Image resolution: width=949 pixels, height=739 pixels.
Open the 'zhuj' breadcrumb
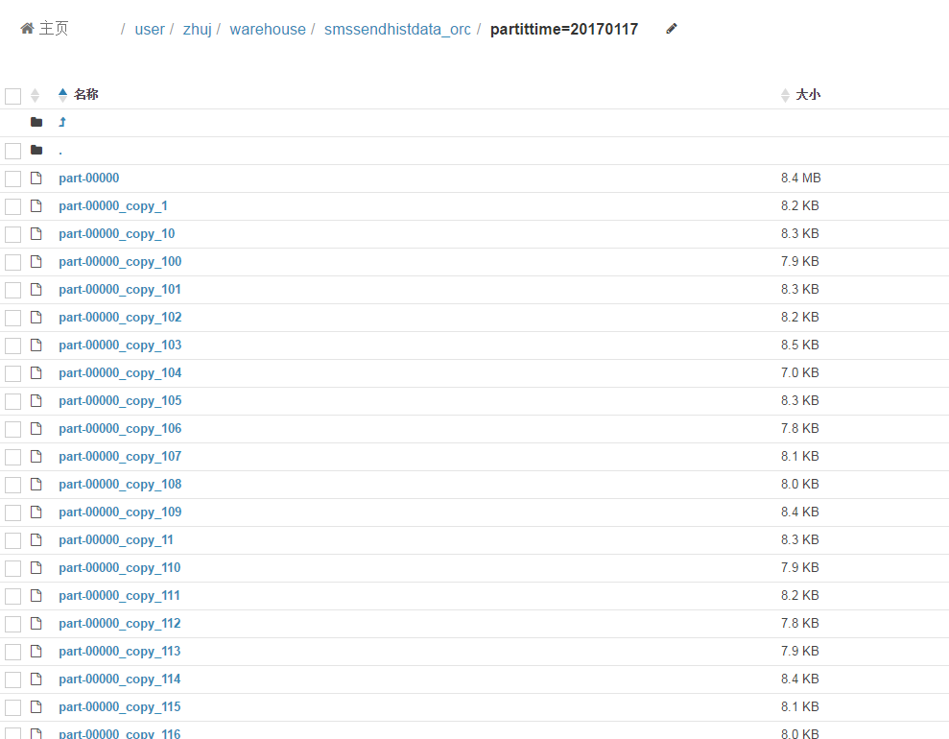198,29
